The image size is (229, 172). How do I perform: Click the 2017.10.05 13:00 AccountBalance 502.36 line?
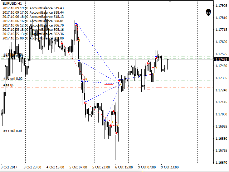33,34
